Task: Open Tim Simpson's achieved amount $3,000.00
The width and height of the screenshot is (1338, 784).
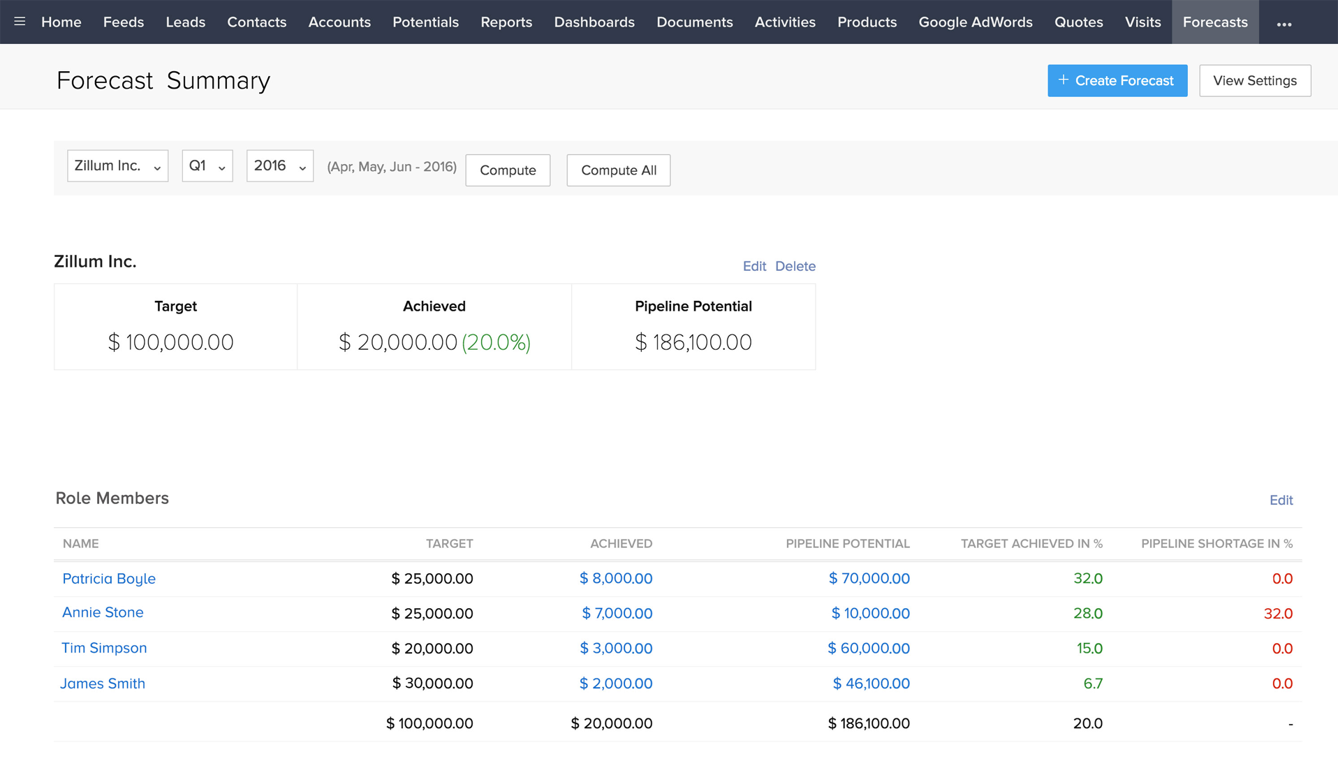Action: [x=615, y=649]
